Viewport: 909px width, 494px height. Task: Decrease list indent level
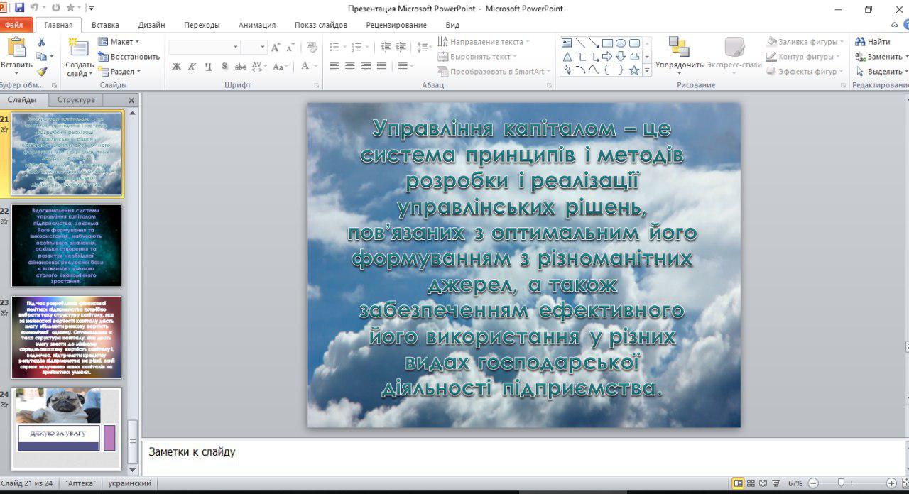tap(386, 47)
